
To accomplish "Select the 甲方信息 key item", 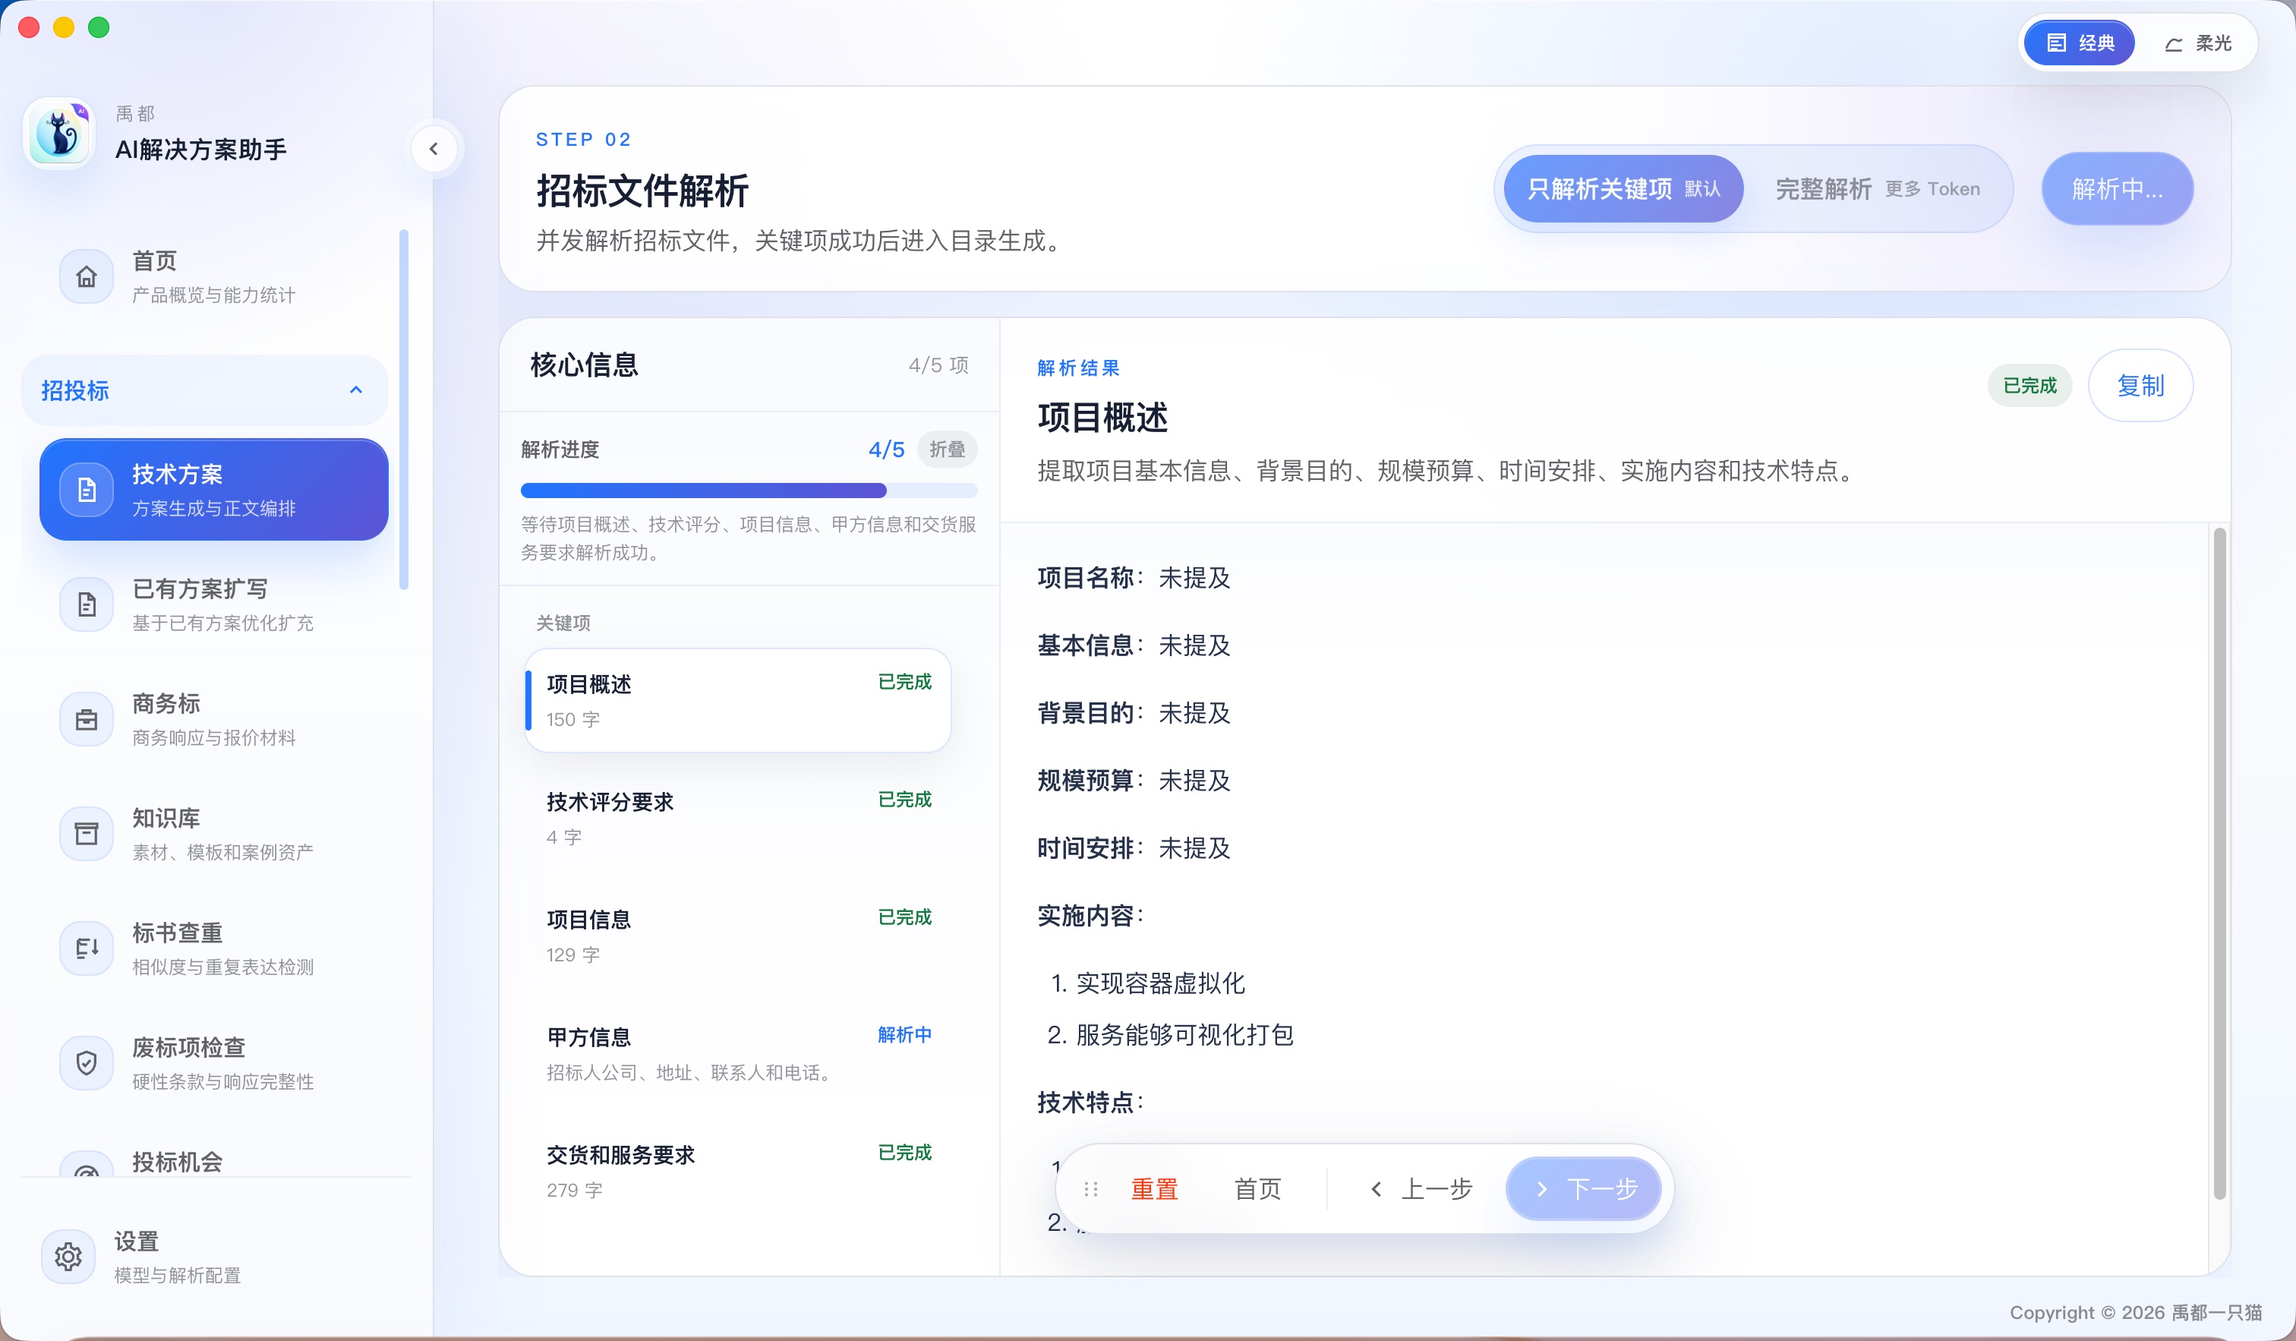I will click(x=737, y=1053).
